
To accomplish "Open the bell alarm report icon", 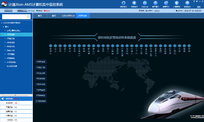I will pos(134,3).
